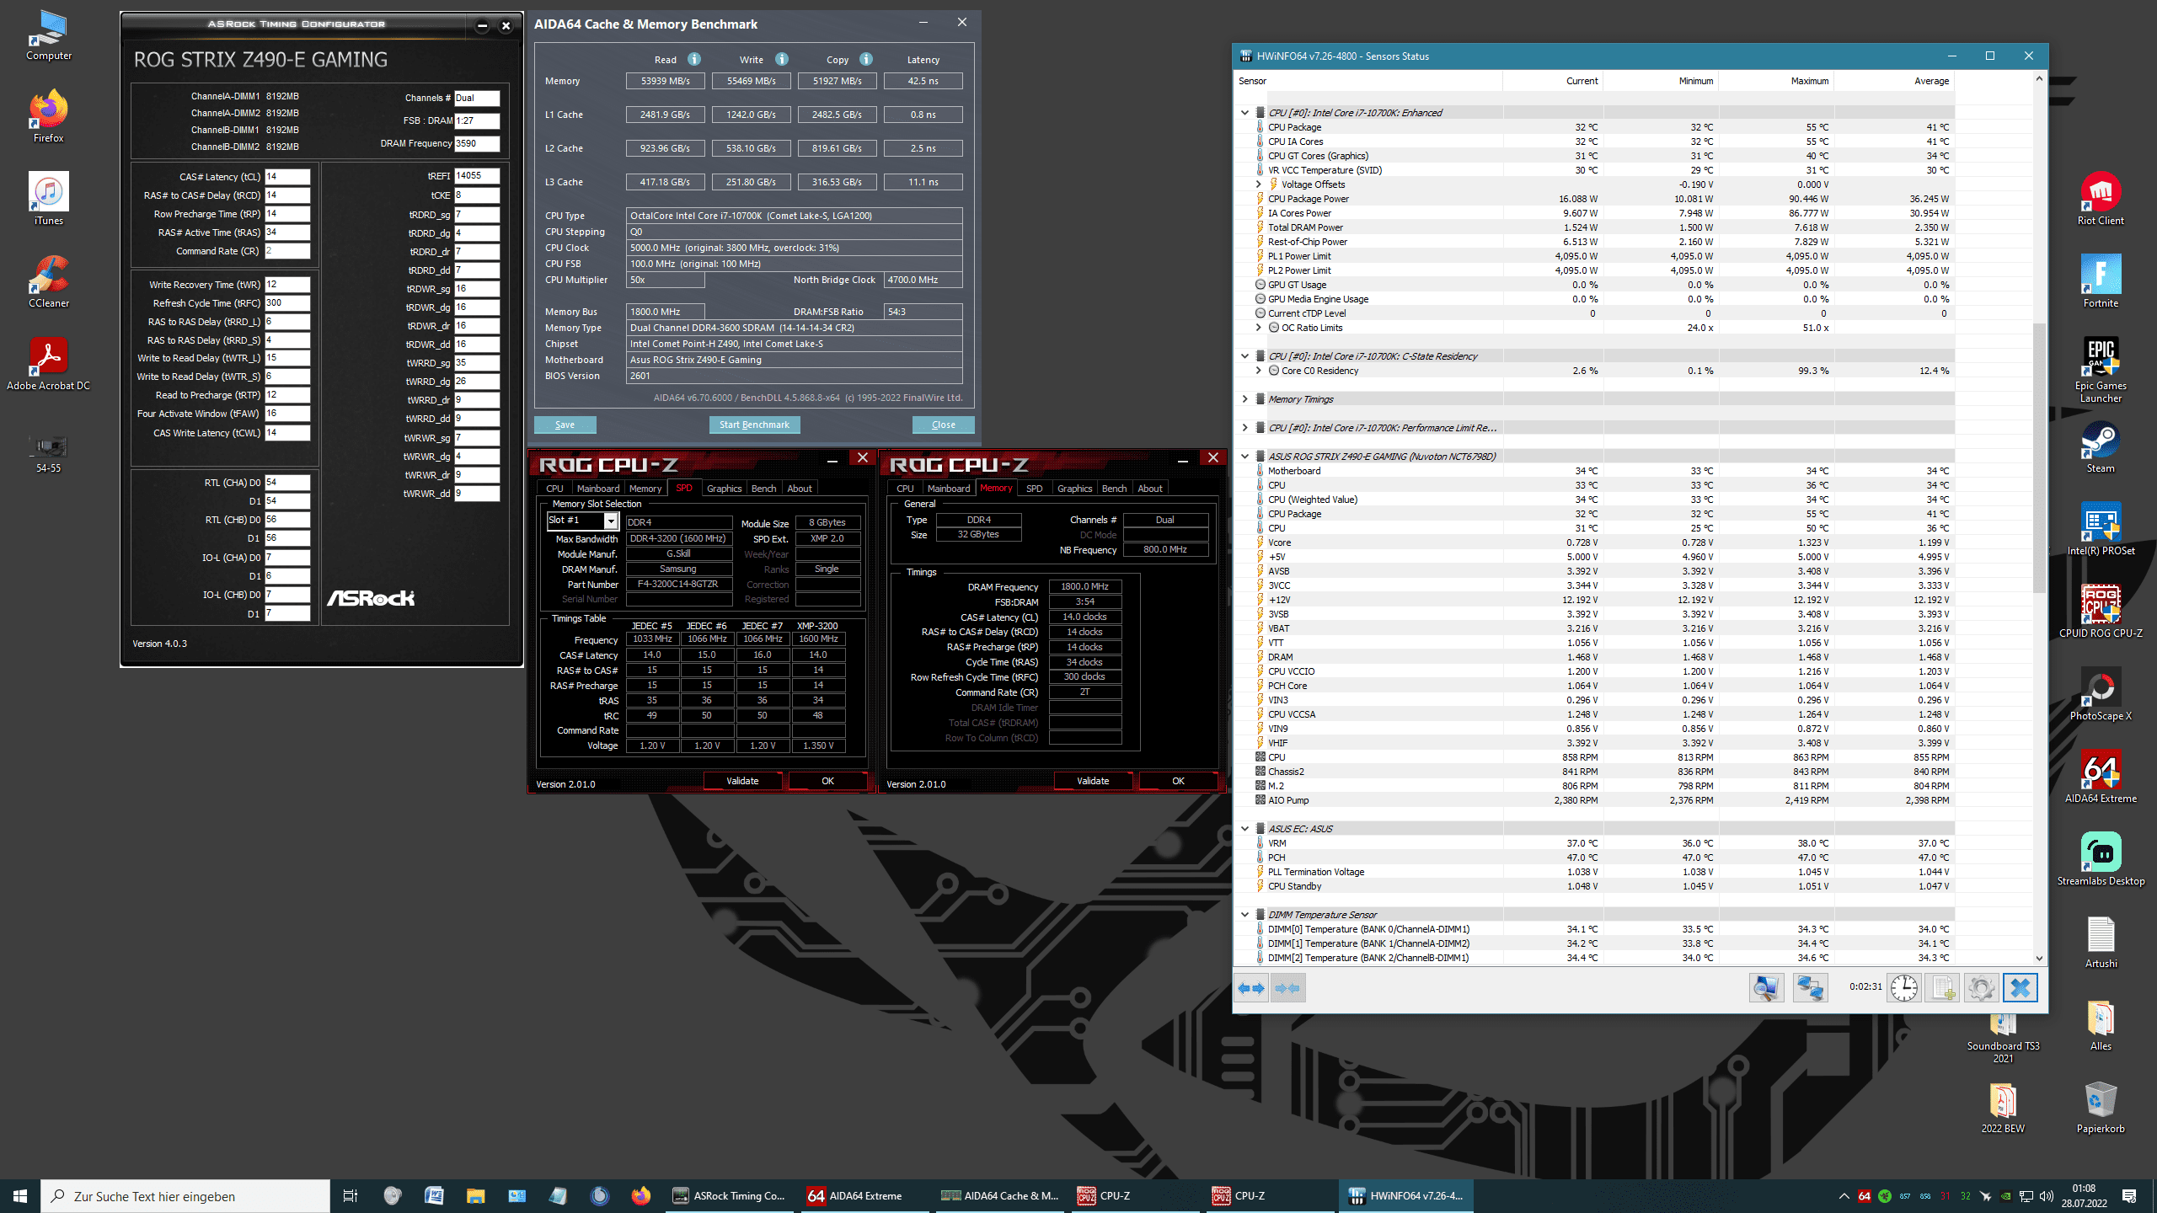Collapse the DIMM Temperature Sensor group
This screenshot has width=2157, height=1213.
[1244, 915]
